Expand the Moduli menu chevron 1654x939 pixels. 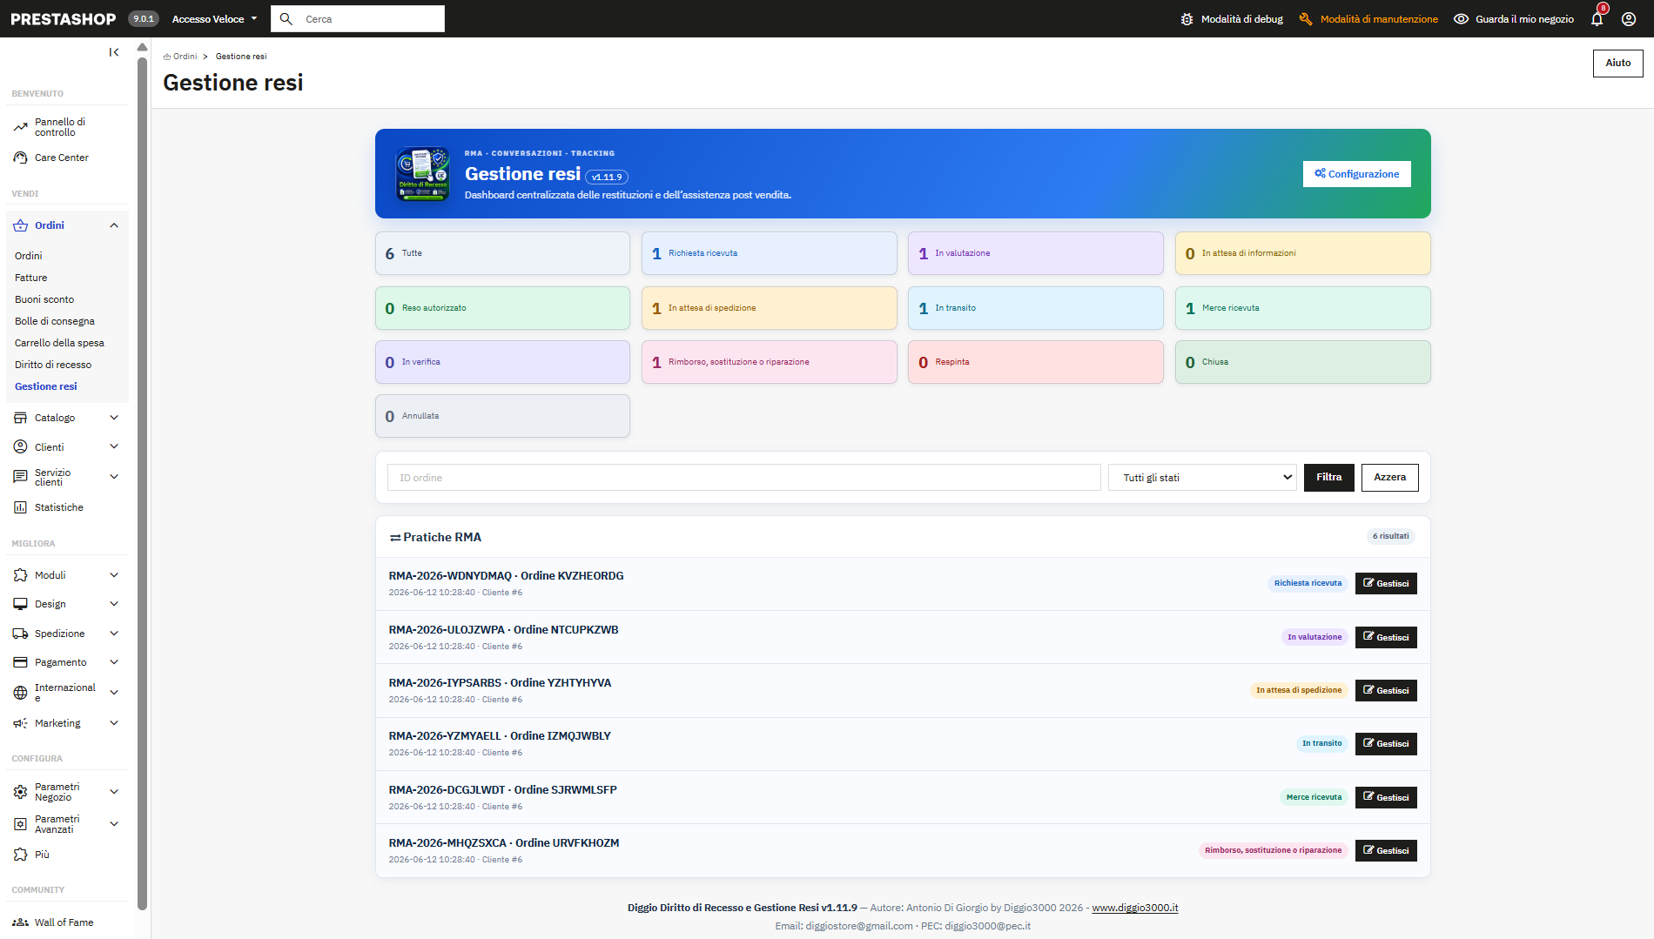click(x=114, y=575)
